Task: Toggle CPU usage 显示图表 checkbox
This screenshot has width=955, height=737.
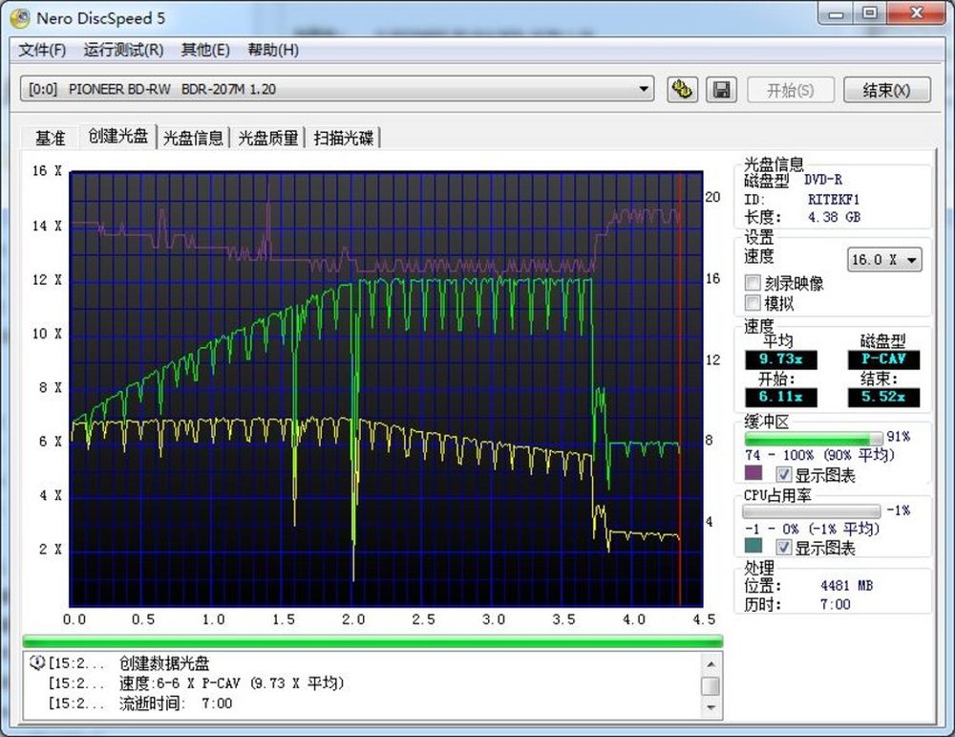Action: pos(784,548)
